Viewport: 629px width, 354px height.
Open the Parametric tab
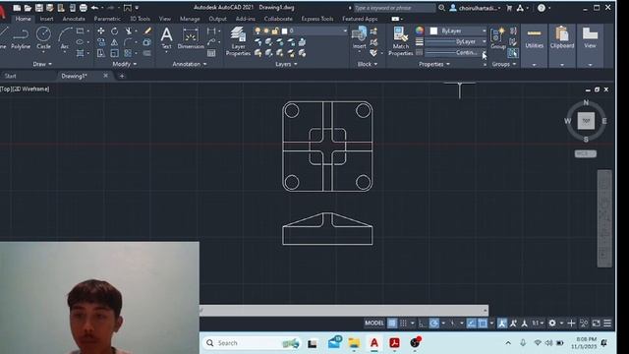pyautogui.click(x=107, y=19)
